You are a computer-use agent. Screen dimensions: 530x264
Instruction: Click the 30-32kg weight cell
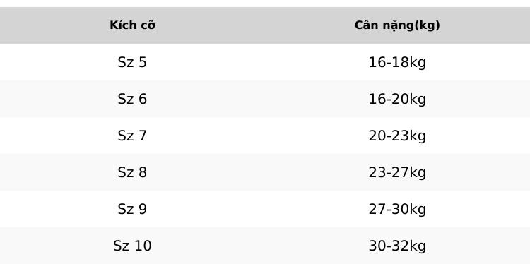pos(397,246)
